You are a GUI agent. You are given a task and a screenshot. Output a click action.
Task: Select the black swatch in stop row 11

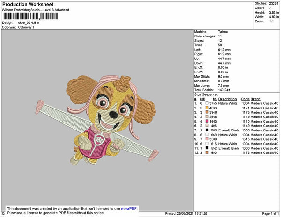coord(207,148)
